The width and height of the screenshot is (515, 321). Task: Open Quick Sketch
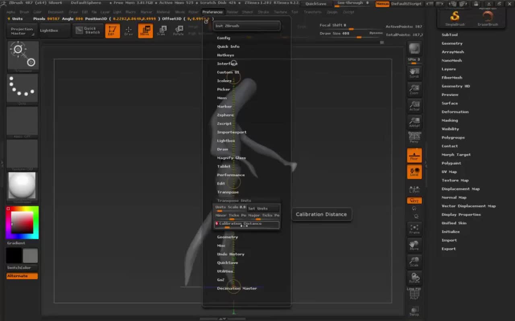[x=88, y=30]
